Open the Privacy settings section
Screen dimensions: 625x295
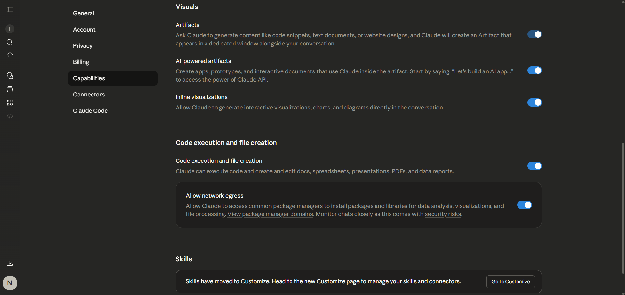pyautogui.click(x=82, y=46)
